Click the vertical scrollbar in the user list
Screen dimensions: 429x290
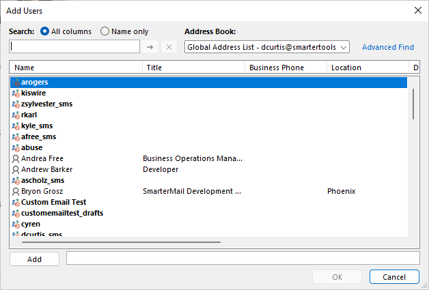point(413,104)
